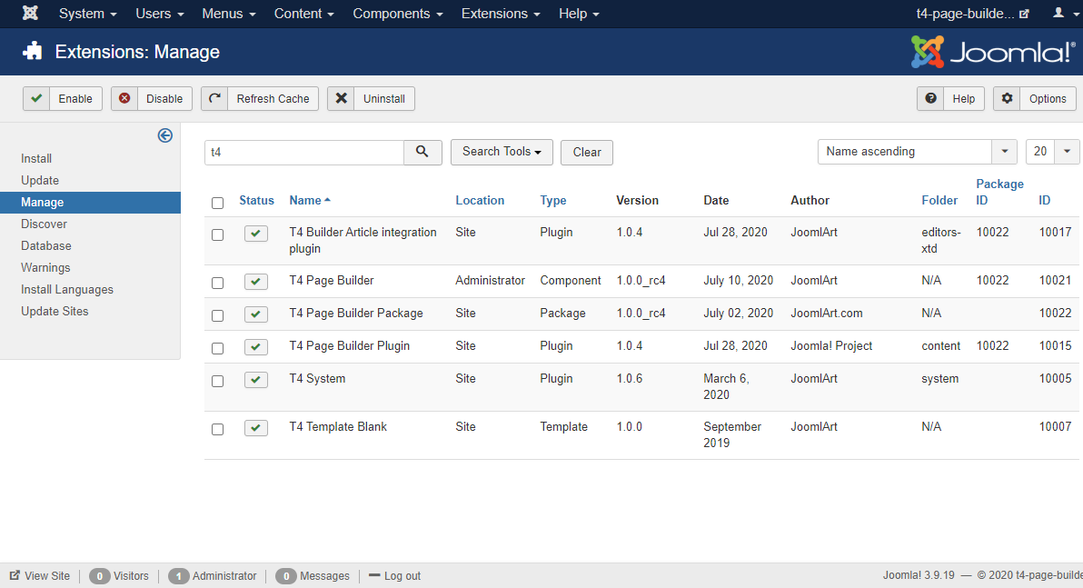
Task: Go to Update Sites in sidebar
Action: pos(55,311)
